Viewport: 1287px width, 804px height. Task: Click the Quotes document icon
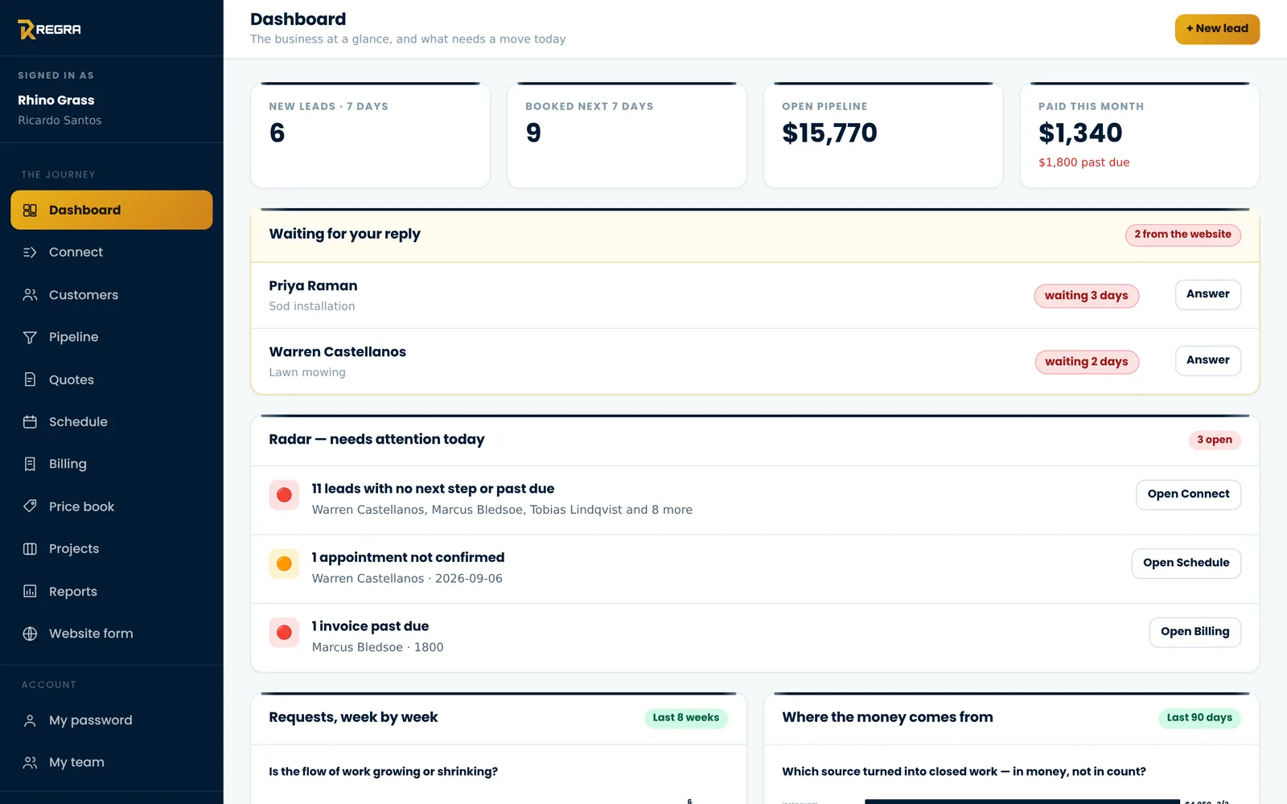[x=30, y=379]
